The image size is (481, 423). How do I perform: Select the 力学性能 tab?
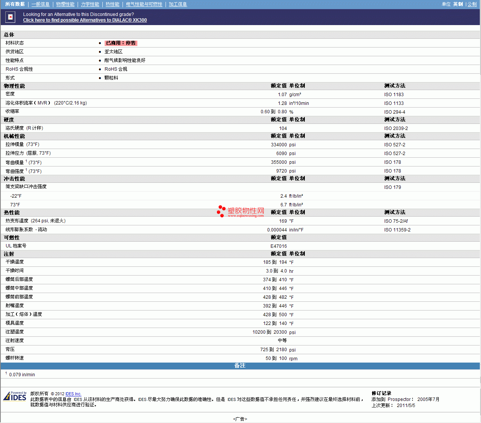point(90,4)
